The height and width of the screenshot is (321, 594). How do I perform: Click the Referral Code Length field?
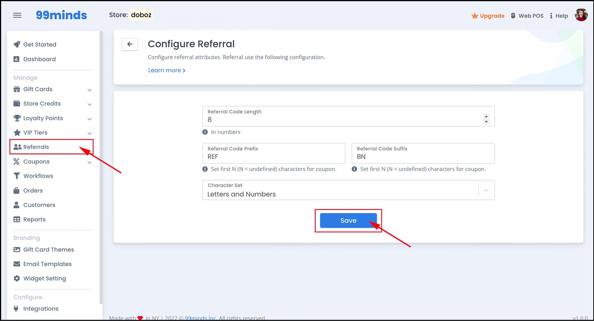(x=348, y=116)
